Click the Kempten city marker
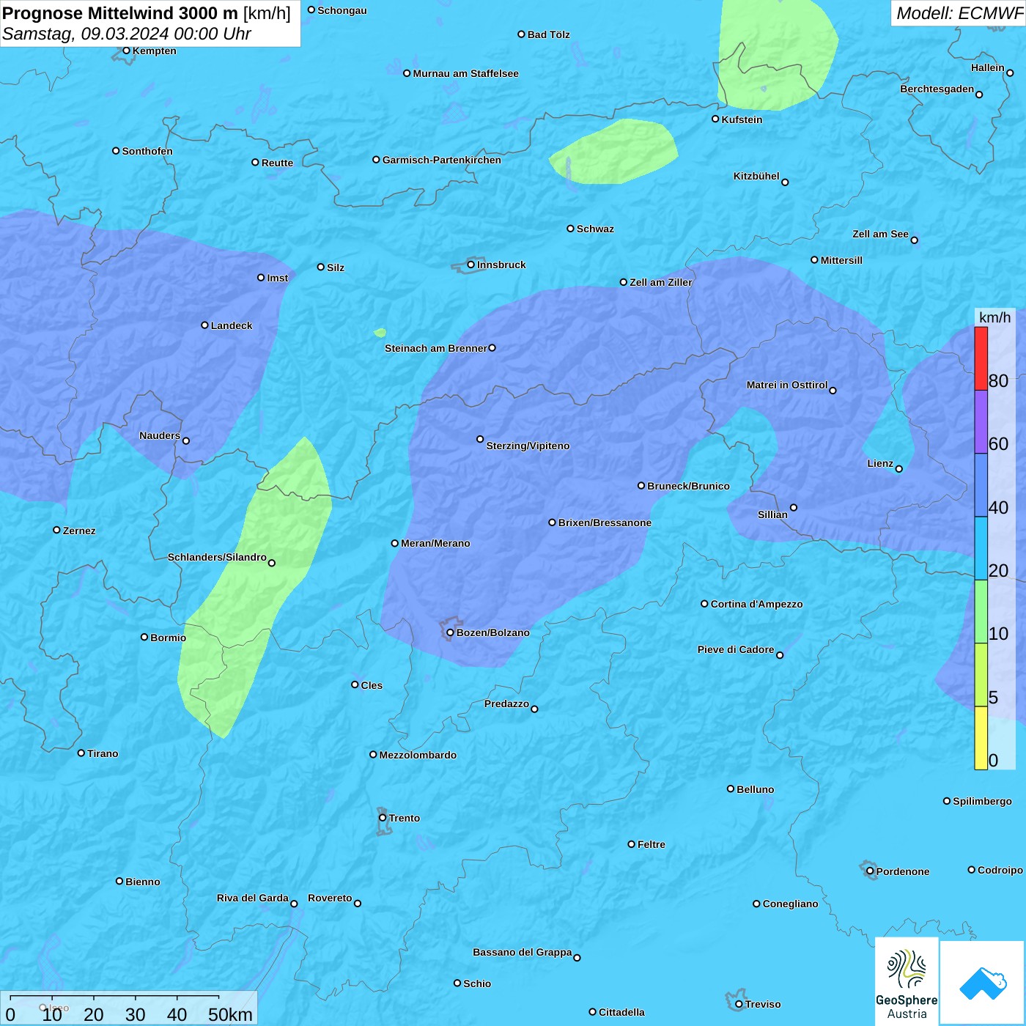The width and height of the screenshot is (1026, 1026). click(x=126, y=51)
